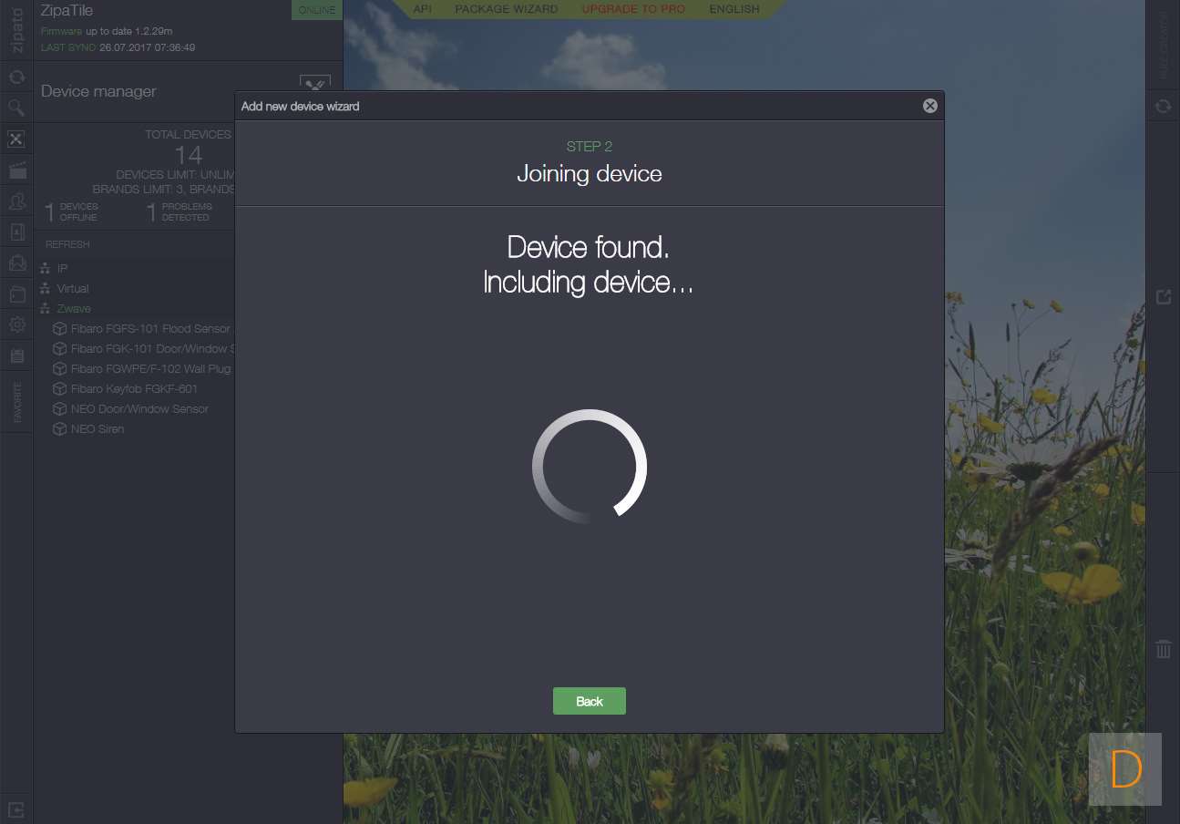1180x824 pixels.
Task: Click the tools icon beside Device manager
Action: (x=314, y=84)
